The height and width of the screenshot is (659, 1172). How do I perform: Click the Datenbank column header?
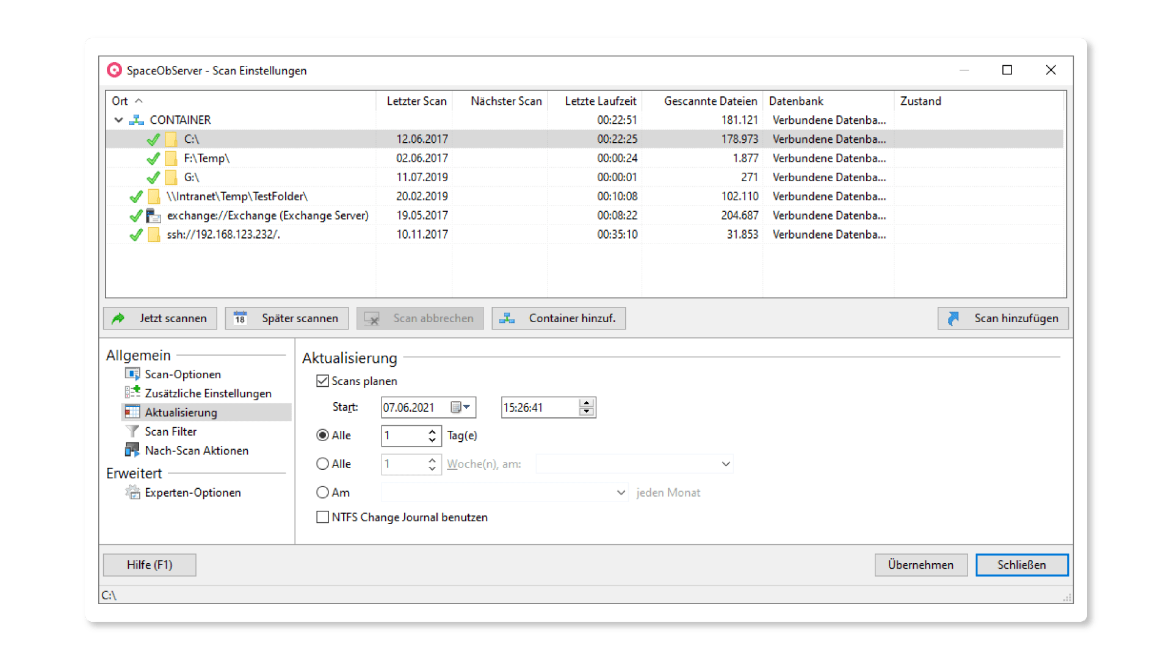tap(828, 101)
